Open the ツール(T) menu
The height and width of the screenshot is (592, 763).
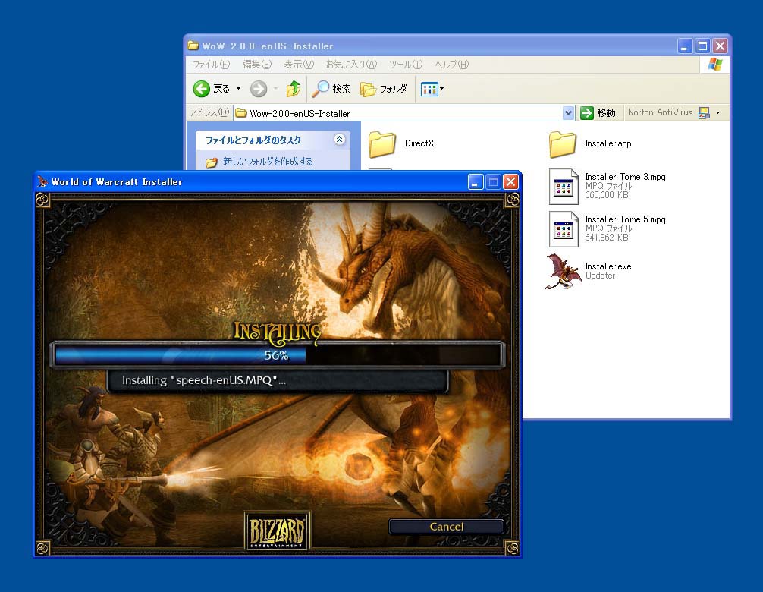pos(405,65)
